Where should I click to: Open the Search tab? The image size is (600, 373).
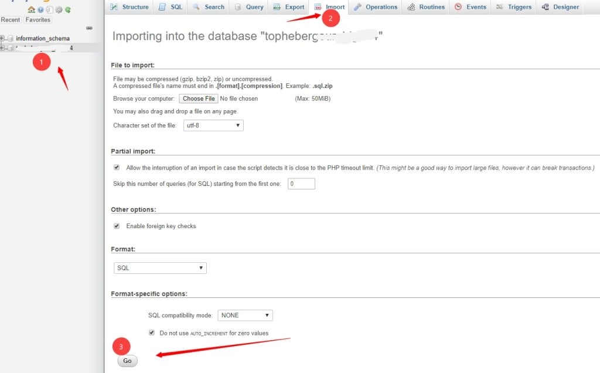tap(209, 7)
